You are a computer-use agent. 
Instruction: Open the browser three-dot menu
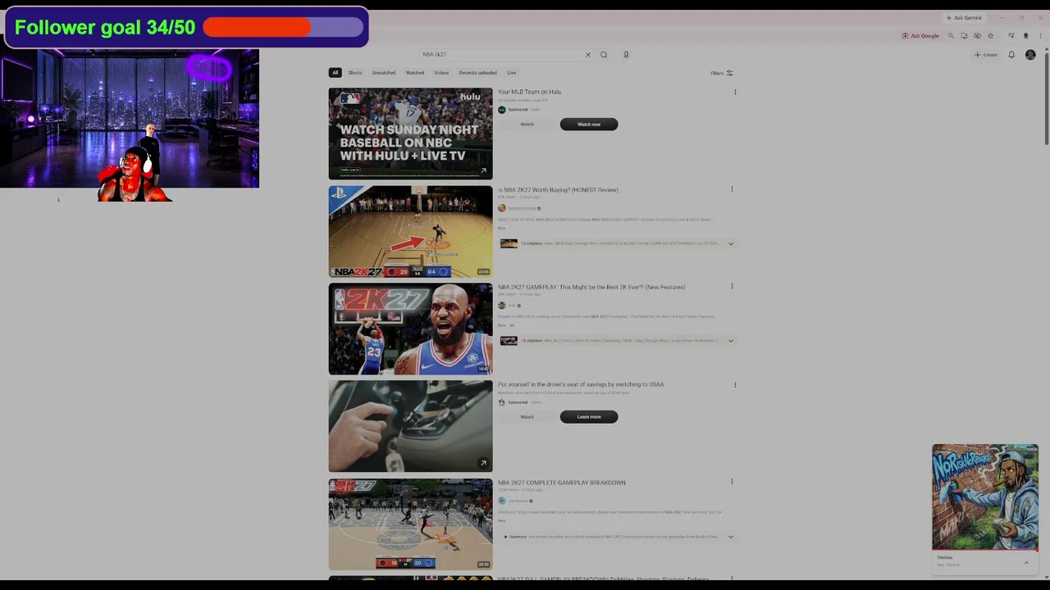(1041, 36)
